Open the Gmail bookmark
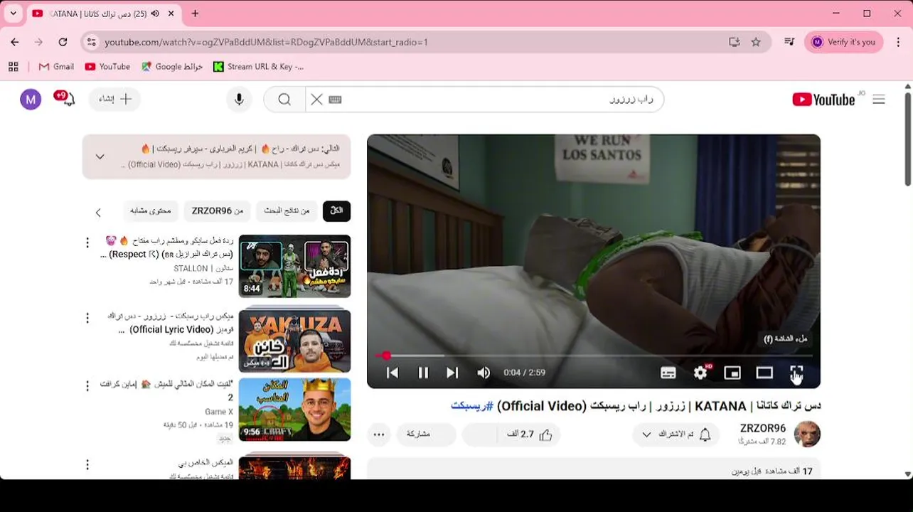The height and width of the screenshot is (512, 913). 56,67
